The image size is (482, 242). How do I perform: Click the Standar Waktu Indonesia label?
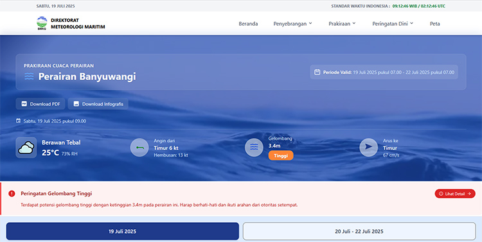point(361,6)
